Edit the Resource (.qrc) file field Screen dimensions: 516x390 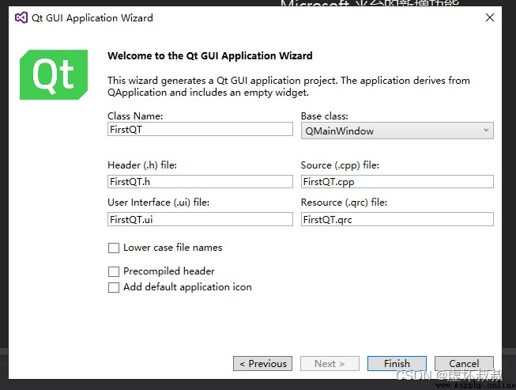[x=397, y=219]
